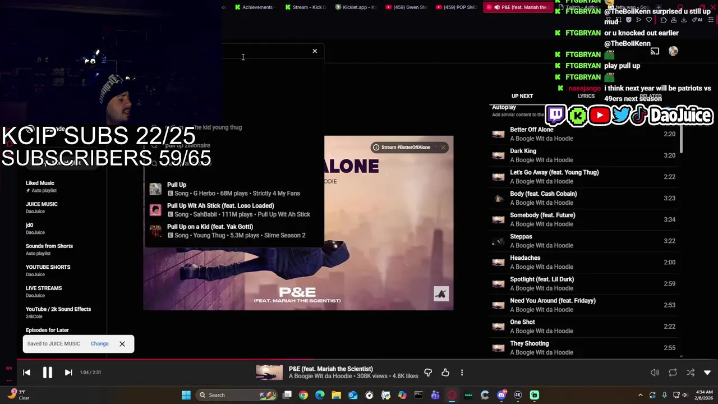Select Pull Up Wit Ah Stick suggestion
This screenshot has width=718, height=404.
pyautogui.click(x=233, y=210)
